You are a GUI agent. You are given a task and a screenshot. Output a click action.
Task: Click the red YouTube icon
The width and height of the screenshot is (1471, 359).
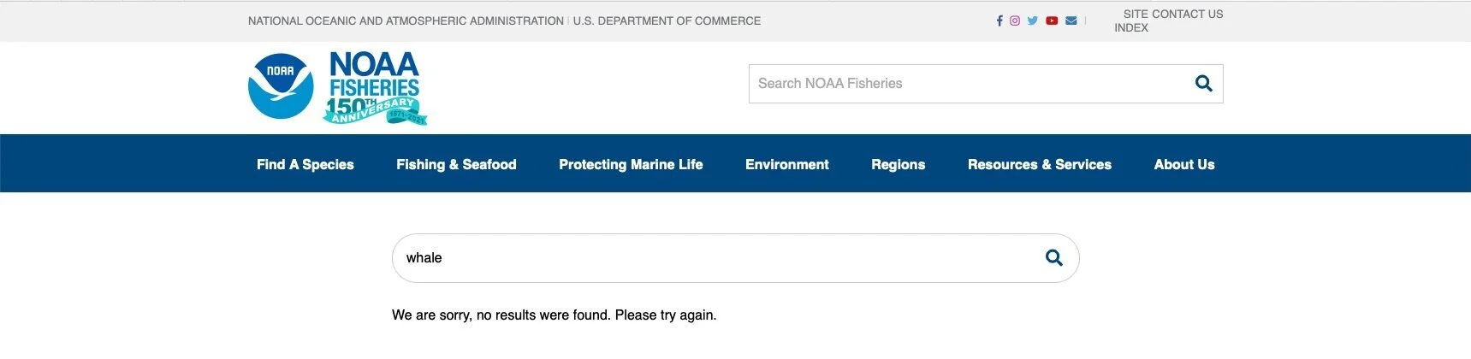[x=1052, y=21]
